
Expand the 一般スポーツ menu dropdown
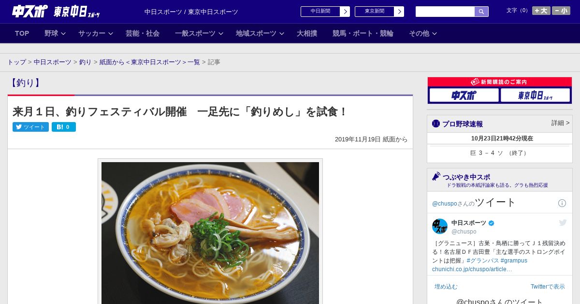[199, 33]
